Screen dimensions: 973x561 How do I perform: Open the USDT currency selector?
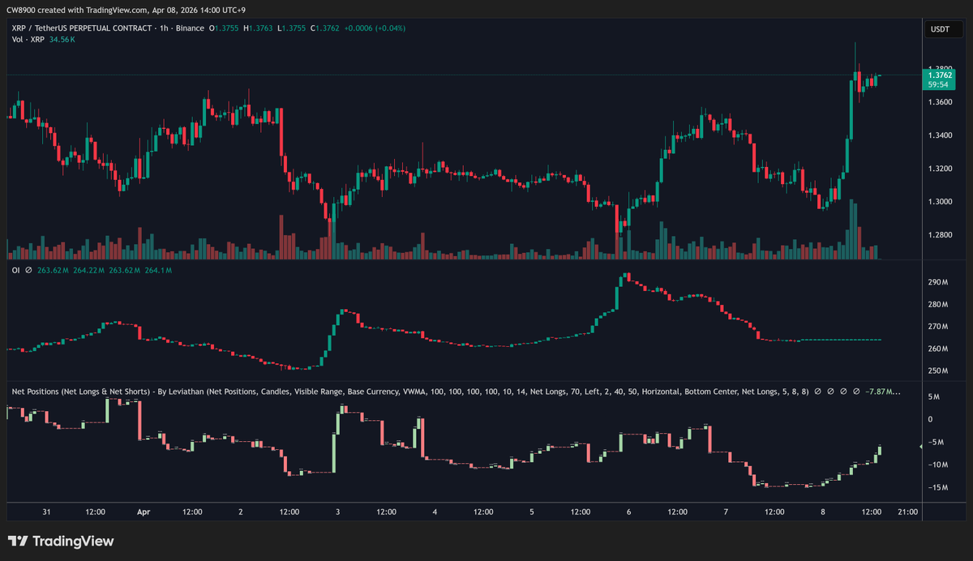click(941, 30)
